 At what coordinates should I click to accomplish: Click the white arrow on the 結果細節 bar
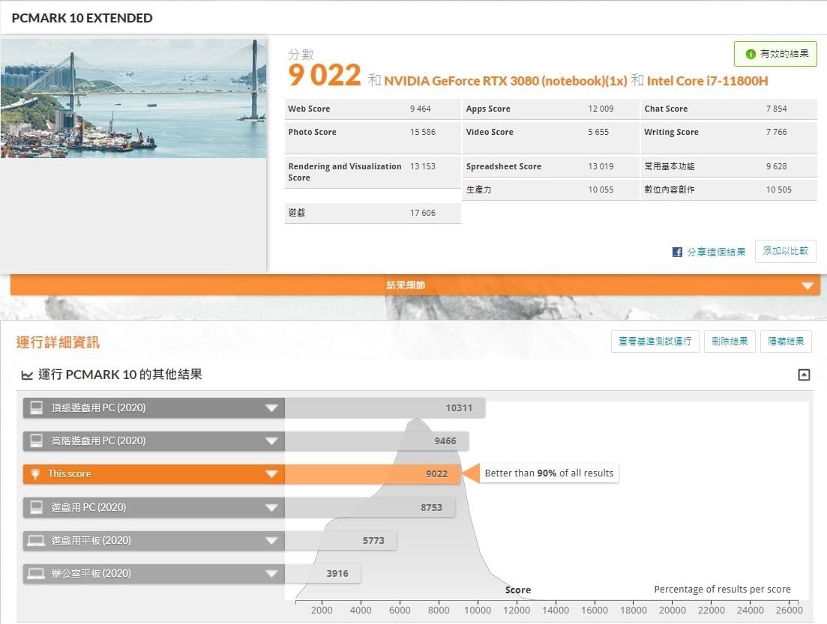click(x=807, y=285)
